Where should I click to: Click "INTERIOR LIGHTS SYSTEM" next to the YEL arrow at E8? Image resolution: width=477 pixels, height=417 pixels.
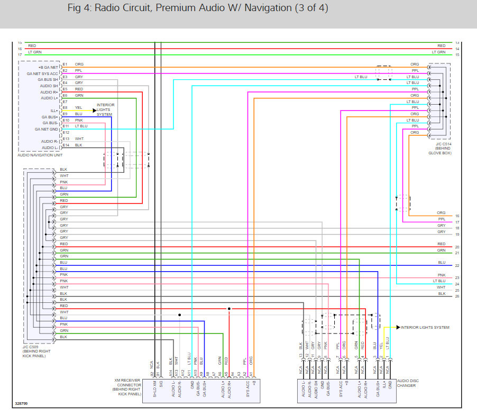[105, 110]
